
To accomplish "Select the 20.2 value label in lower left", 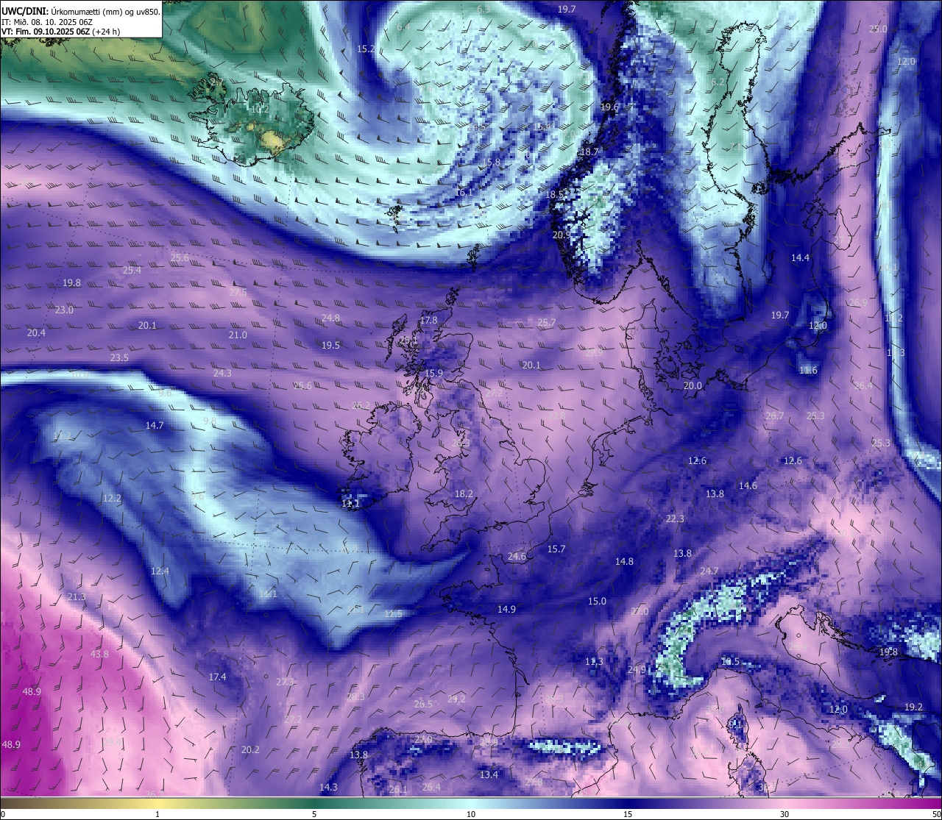I will (x=250, y=749).
